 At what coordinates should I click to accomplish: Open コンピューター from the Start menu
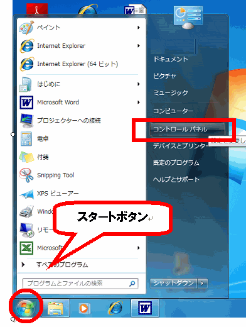(173, 111)
